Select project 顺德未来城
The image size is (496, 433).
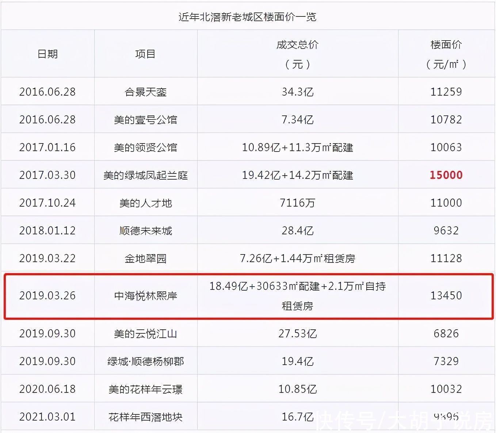tap(145, 231)
